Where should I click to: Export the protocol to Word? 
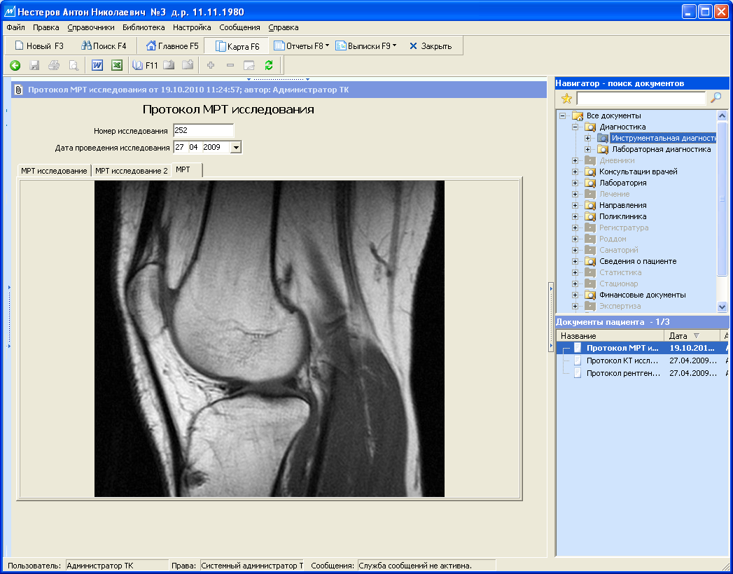(x=97, y=64)
